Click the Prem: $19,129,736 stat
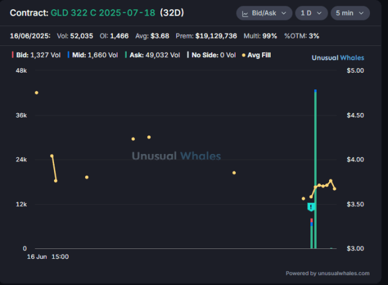The height and width of the screenshot is (285, 388). [206, 36]
